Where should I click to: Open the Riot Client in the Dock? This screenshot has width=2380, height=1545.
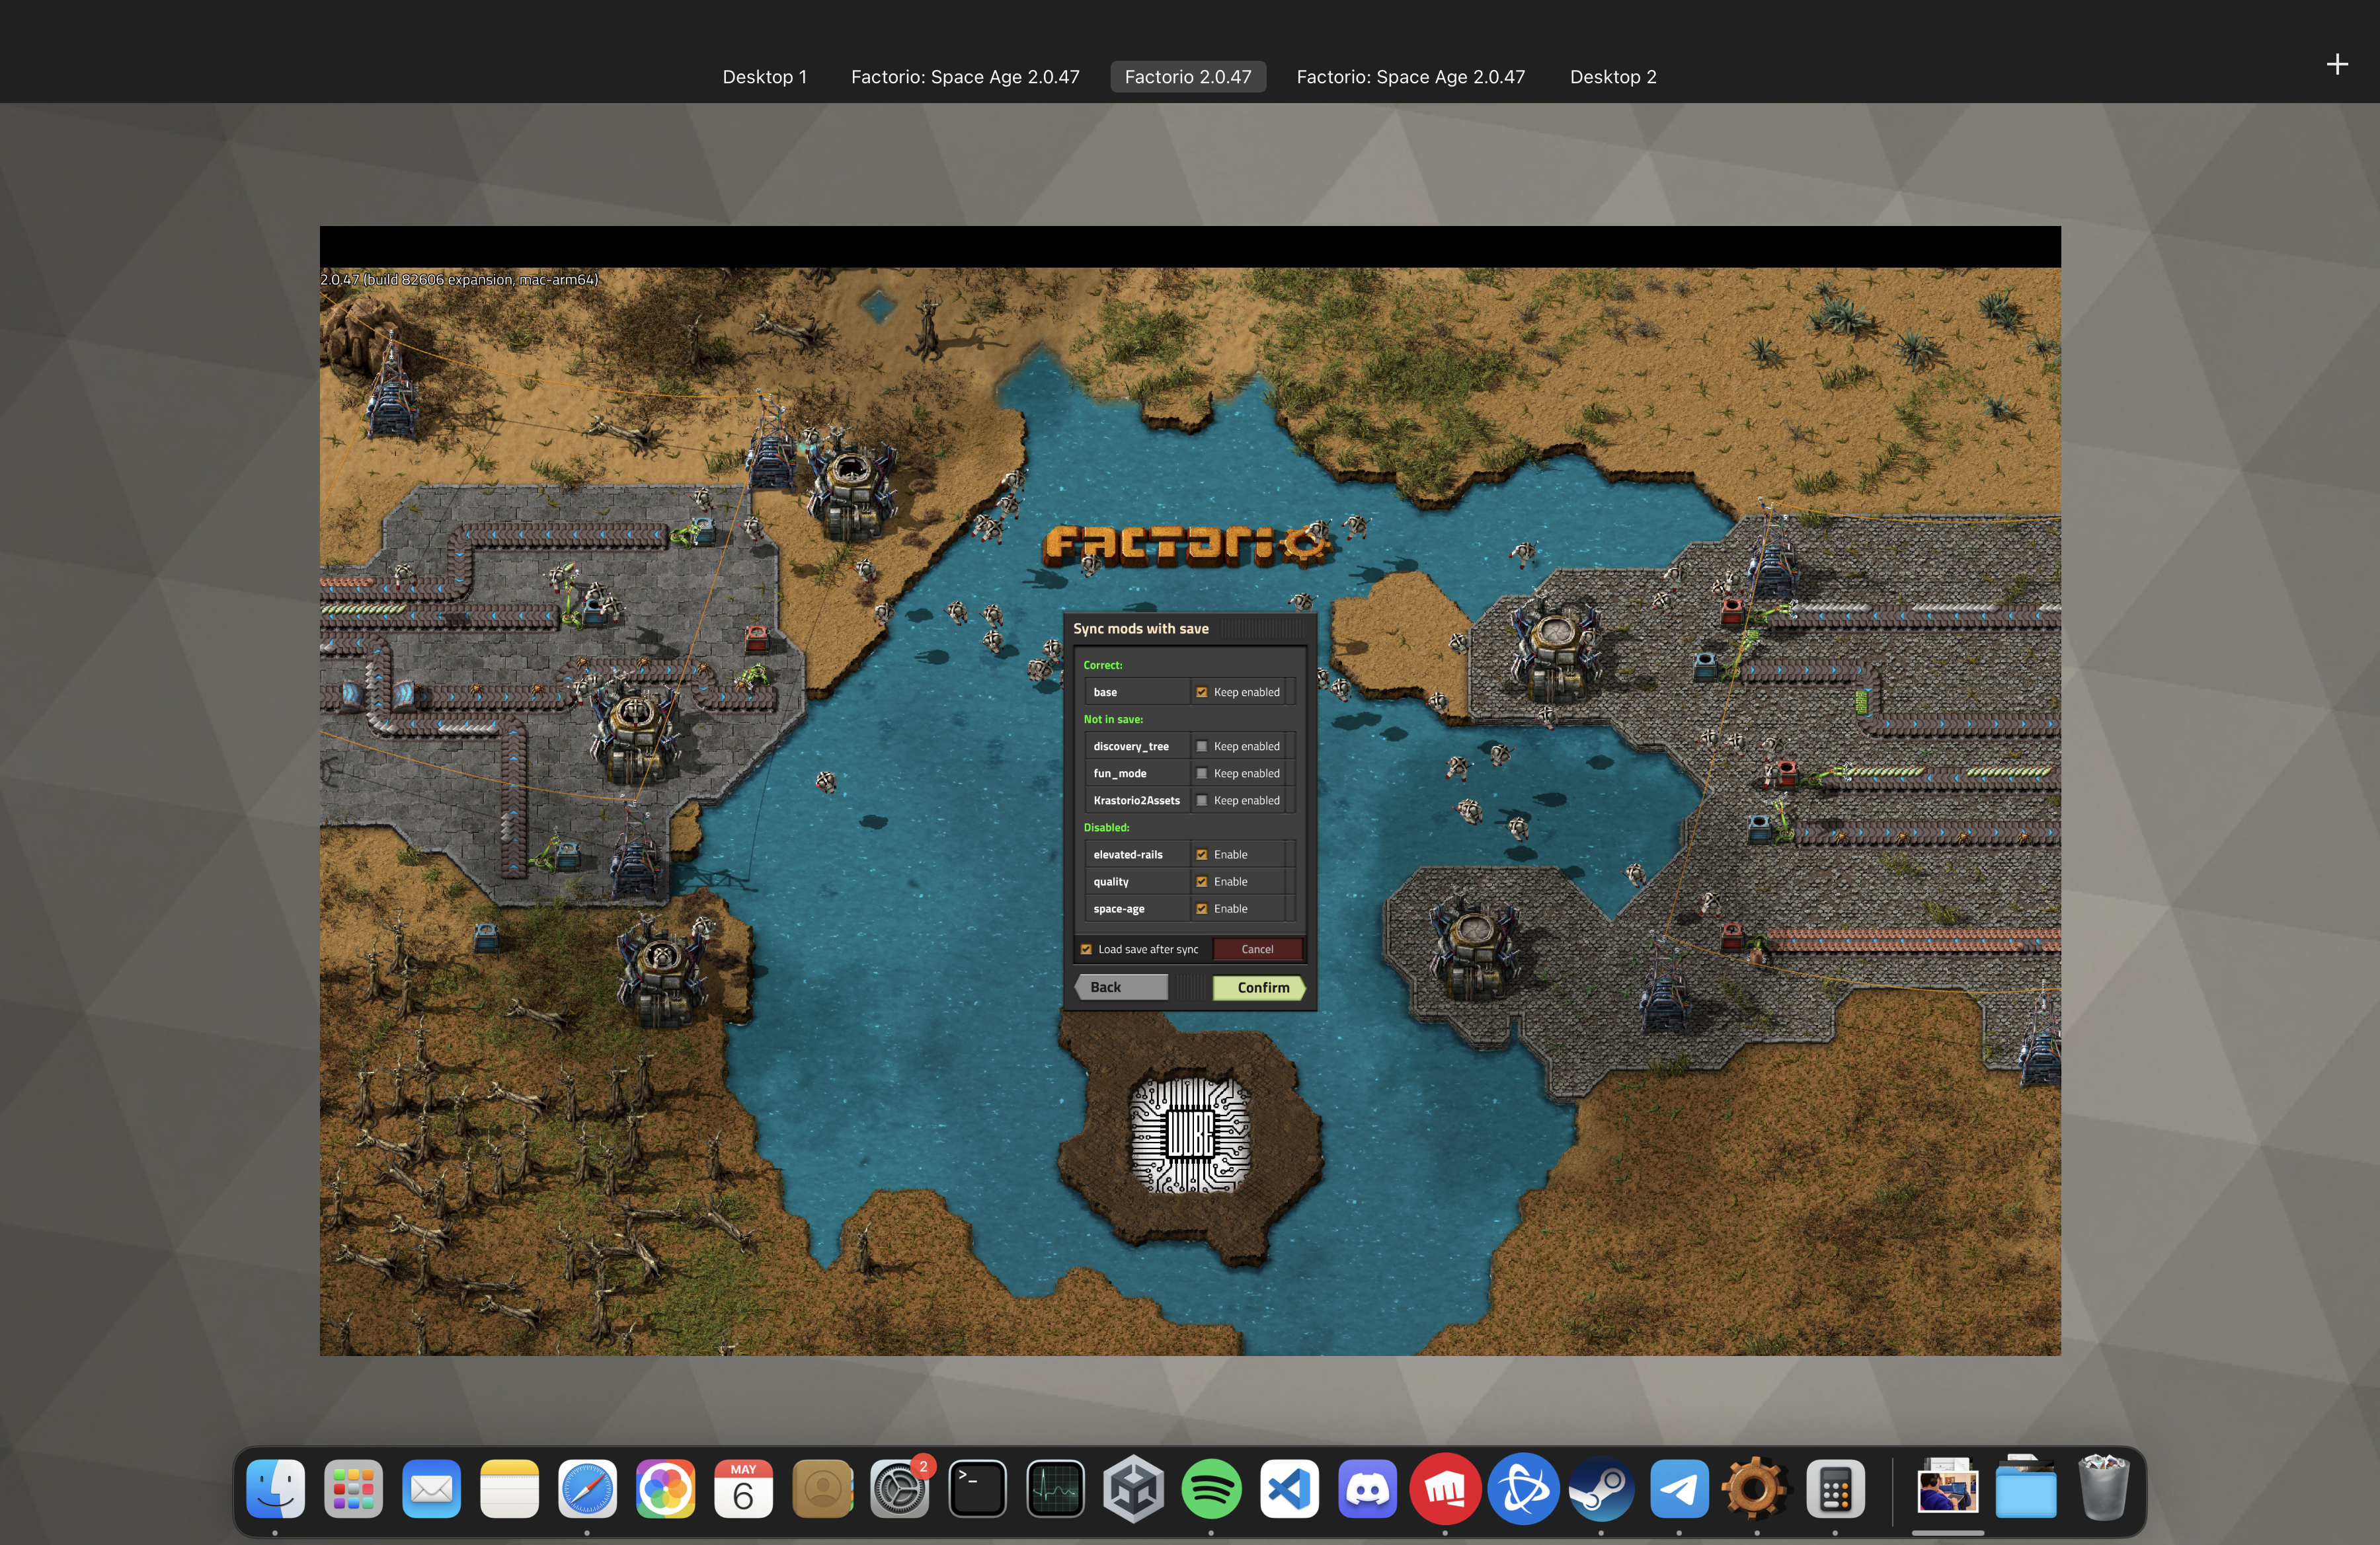(1445, 1489)
